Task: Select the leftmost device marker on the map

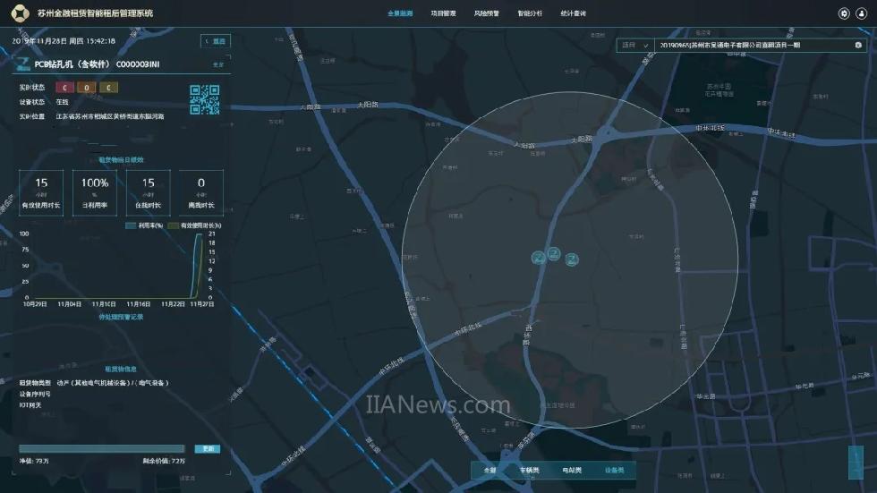Action: (x=539, y=258)
